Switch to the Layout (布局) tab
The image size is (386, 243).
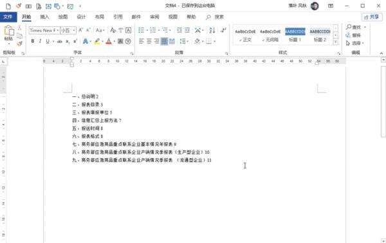click(x=100, y=17)
